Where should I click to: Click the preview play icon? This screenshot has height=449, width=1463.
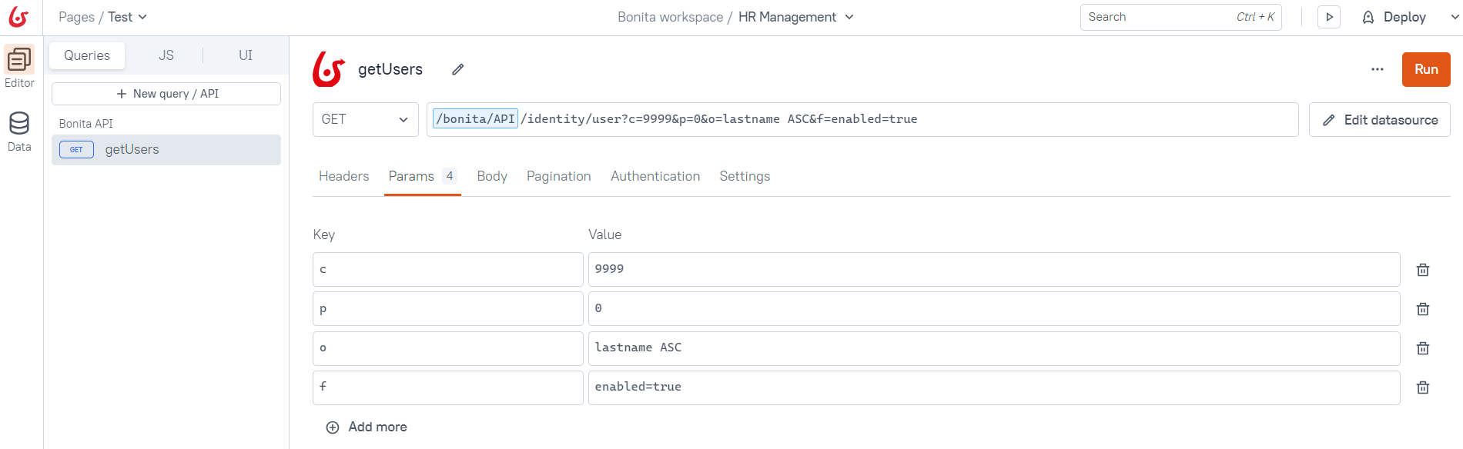pos(1329,17)
